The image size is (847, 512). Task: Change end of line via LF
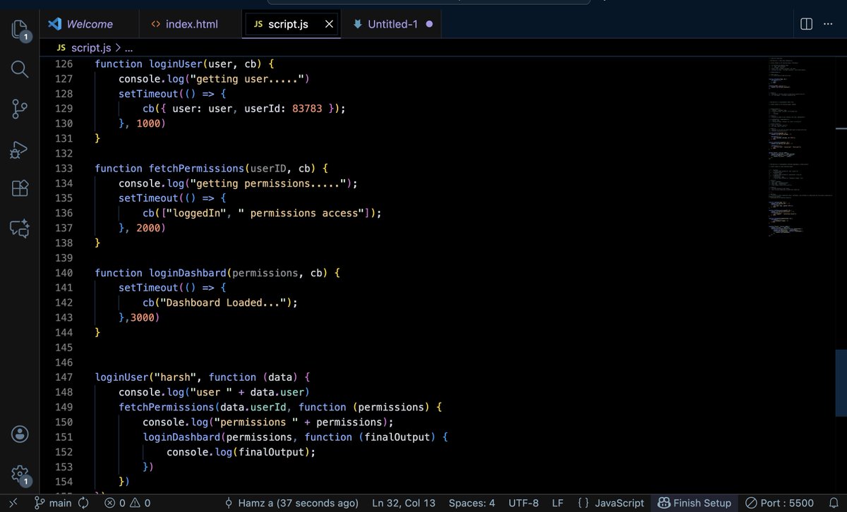(558, 503)
